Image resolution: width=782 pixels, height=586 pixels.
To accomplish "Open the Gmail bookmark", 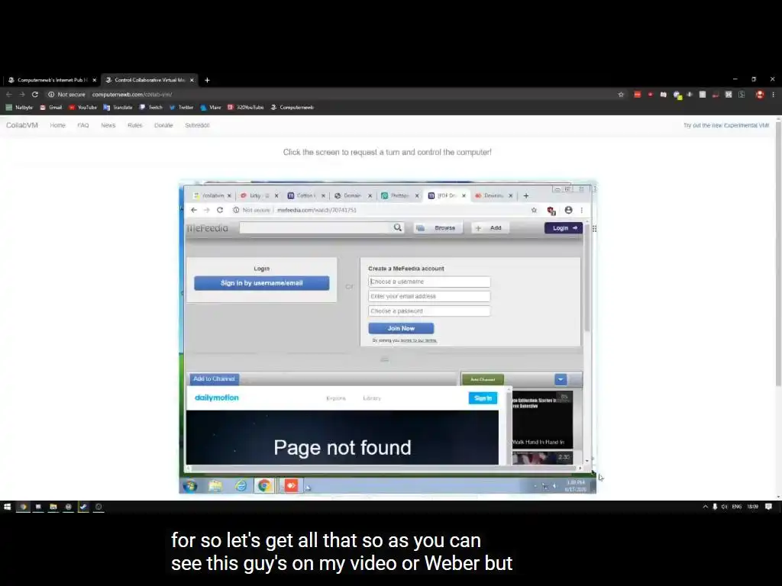I will coord(51,107).
